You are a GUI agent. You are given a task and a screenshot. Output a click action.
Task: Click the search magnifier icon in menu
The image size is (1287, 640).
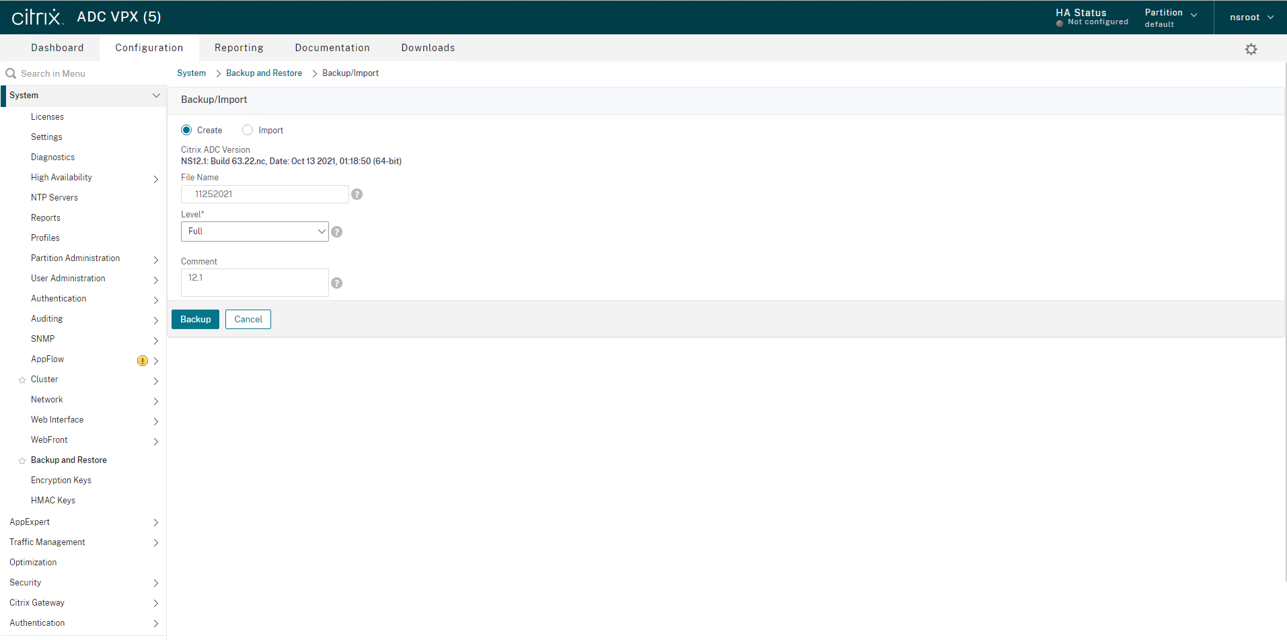click(x=11, y=73)
